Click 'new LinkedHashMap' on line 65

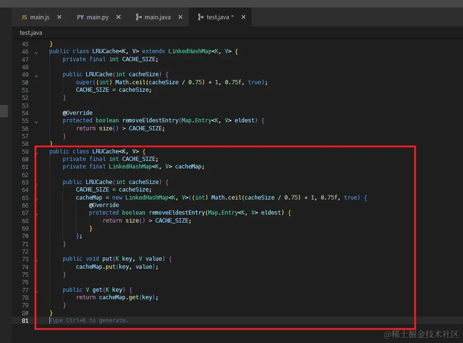[x=140, y=197]
